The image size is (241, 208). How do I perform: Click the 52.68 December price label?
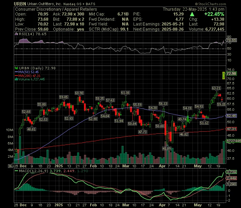tap(26, 111)
